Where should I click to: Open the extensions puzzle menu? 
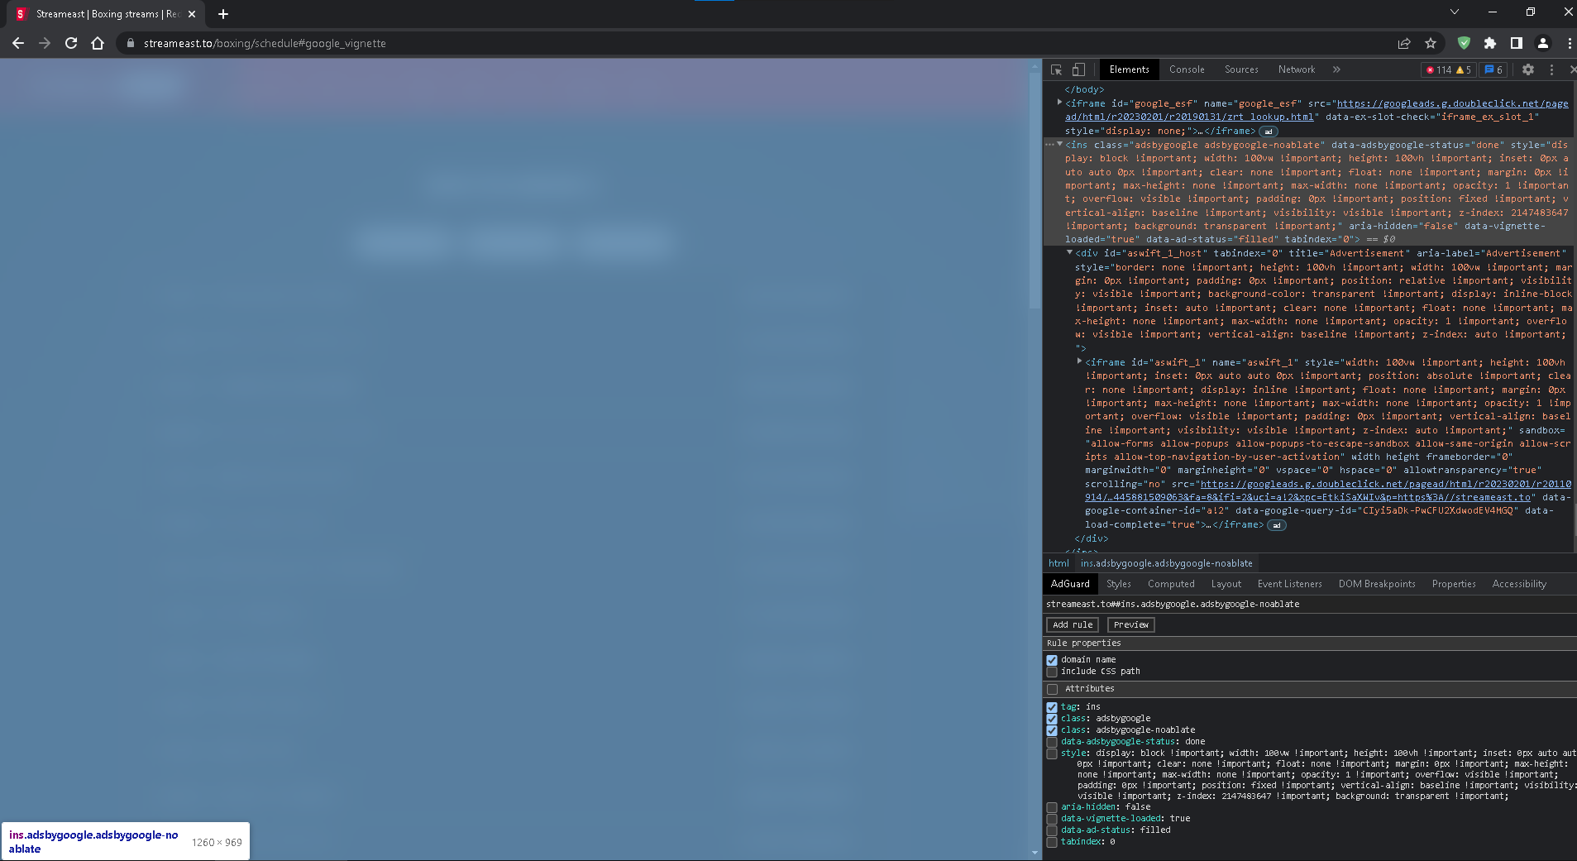pos(1490,43)
